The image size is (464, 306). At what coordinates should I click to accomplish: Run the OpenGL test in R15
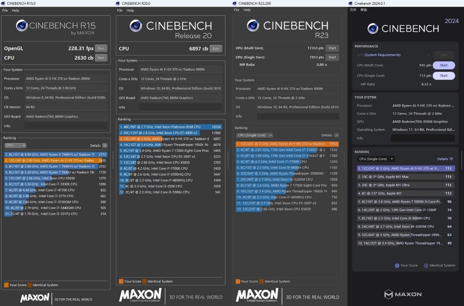(101, 48)
